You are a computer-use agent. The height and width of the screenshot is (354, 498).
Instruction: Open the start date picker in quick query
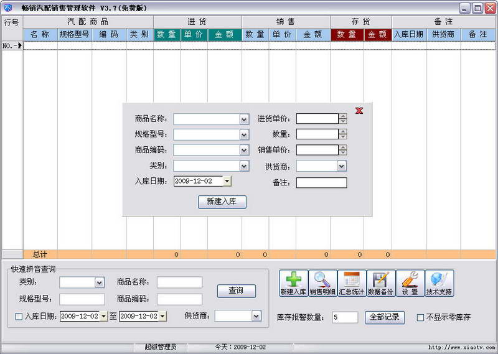coord(103,316)
